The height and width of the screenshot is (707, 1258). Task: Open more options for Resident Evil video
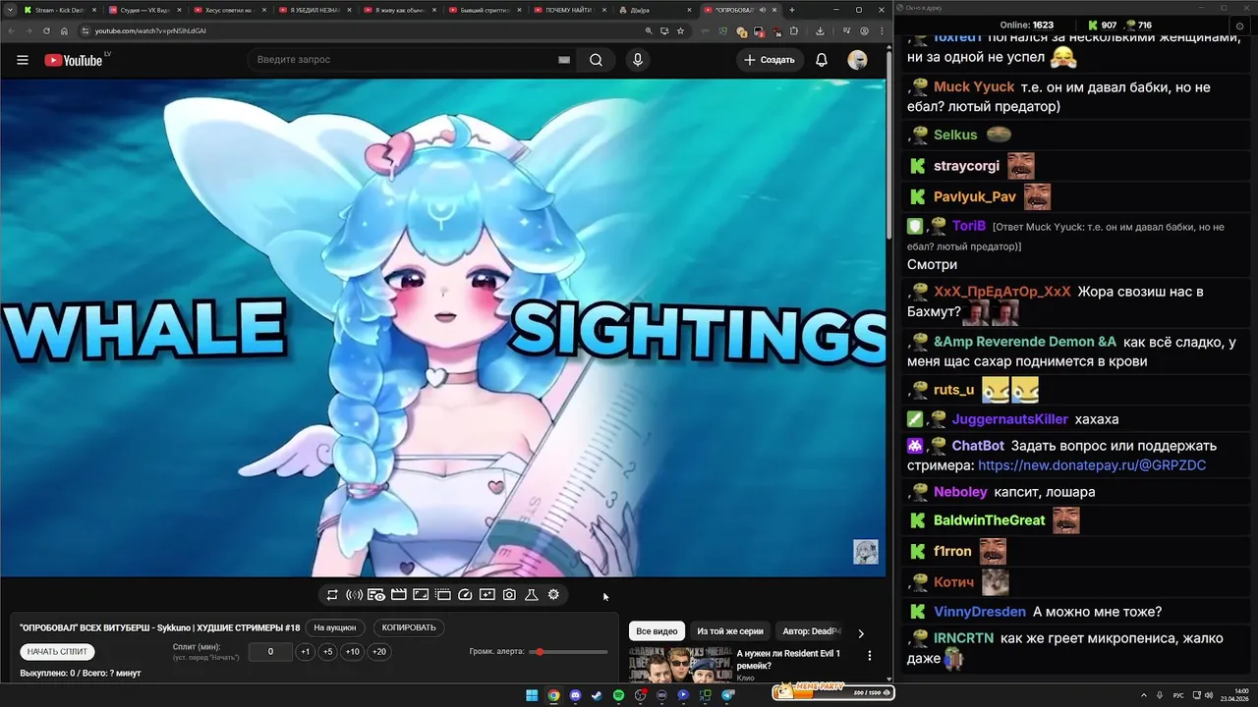(x=869, y=655)
